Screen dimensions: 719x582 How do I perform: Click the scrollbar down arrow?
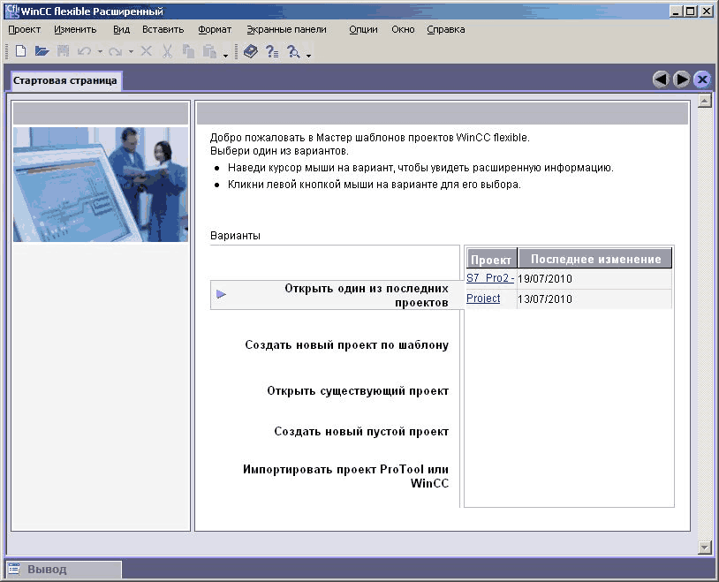pyautogui.click(x=704, y=547)
